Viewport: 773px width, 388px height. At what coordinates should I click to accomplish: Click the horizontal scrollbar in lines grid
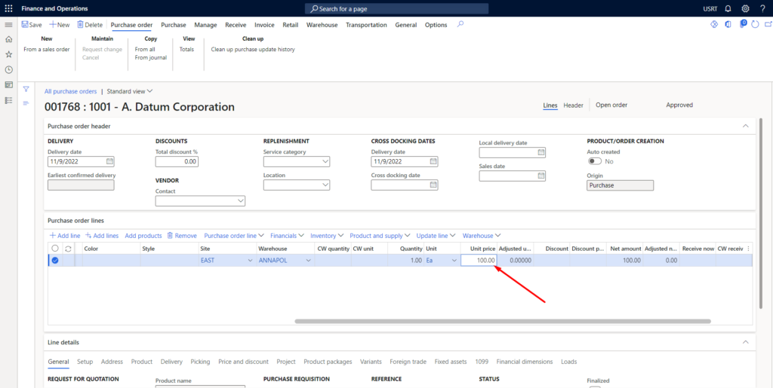pyautogui.click(x=503, y=321)
